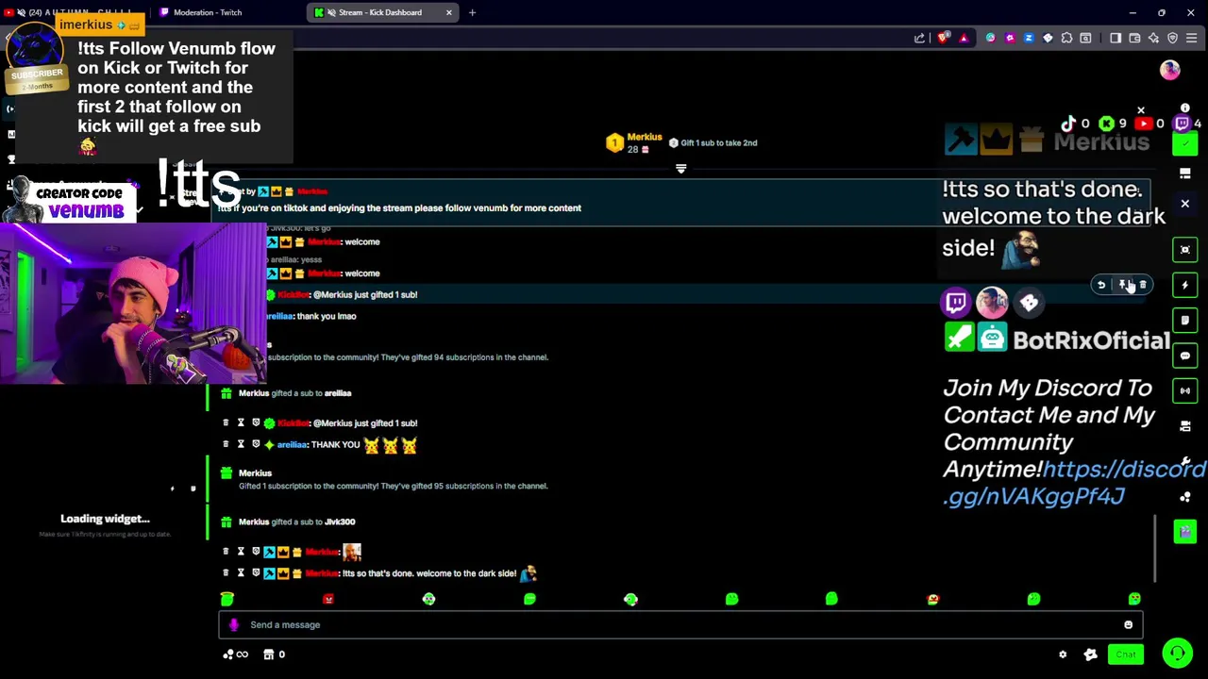
Task: Open chat settings gear icon
Action: (1063, 654)
